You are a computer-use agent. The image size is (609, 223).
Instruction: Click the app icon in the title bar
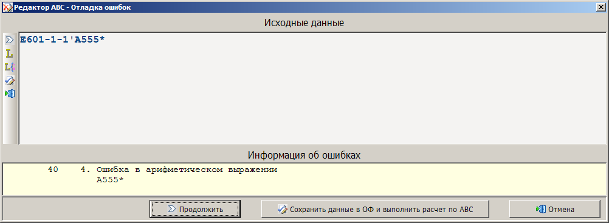(x=7, y=7)
